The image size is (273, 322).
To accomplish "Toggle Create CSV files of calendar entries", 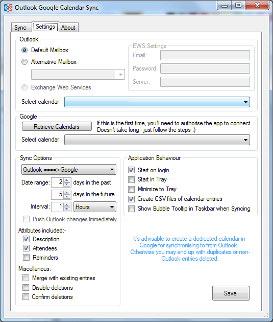I will tap(131, 199).
